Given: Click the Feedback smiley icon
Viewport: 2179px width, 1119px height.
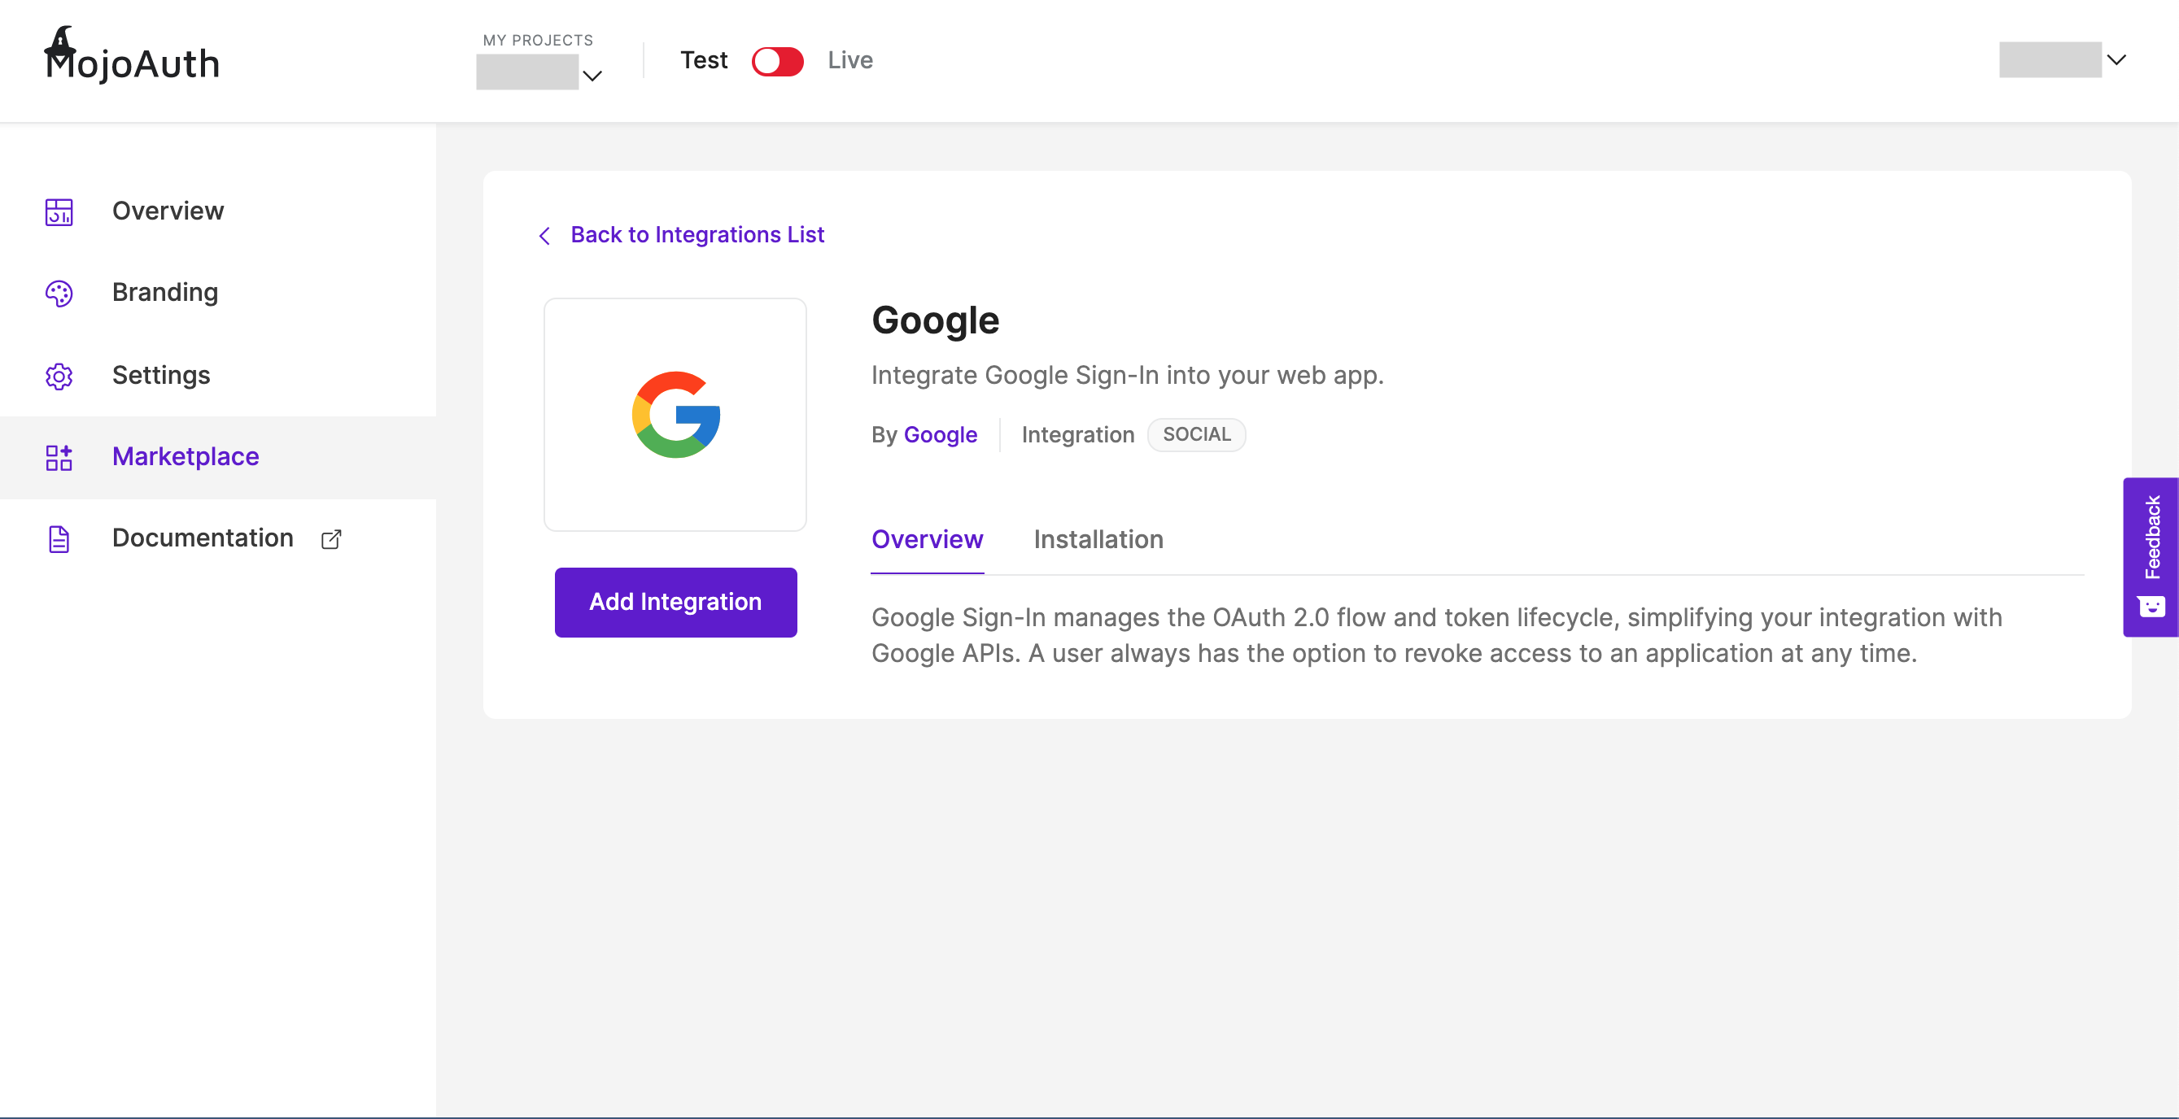Looking at the screenshot, I should tap(2151, 607).
